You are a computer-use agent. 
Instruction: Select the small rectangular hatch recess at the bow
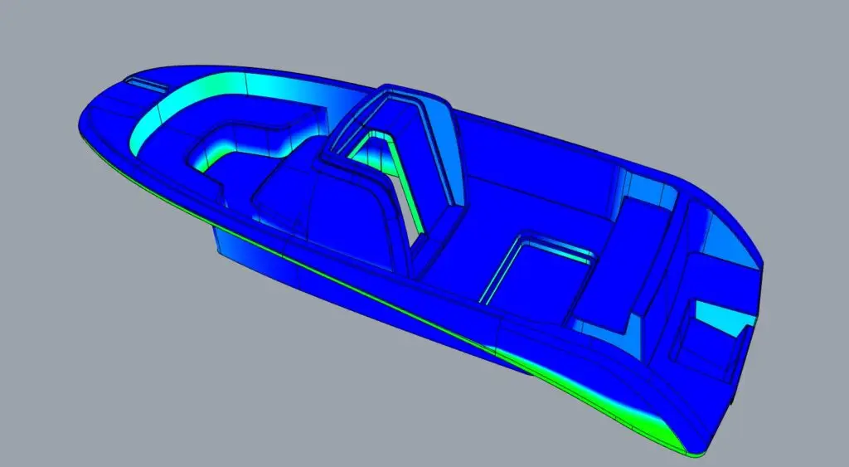[144, 84]
